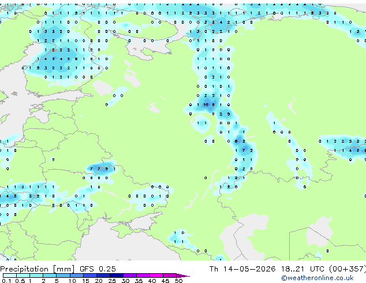366x283 pixels.
Task: Select the 5–10 mm legend color swatch
Action: [x=64, y=275]
